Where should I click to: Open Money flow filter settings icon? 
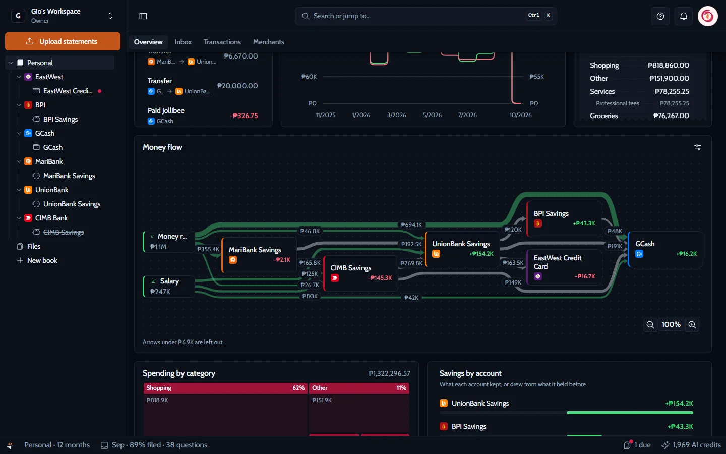(698, 147)
